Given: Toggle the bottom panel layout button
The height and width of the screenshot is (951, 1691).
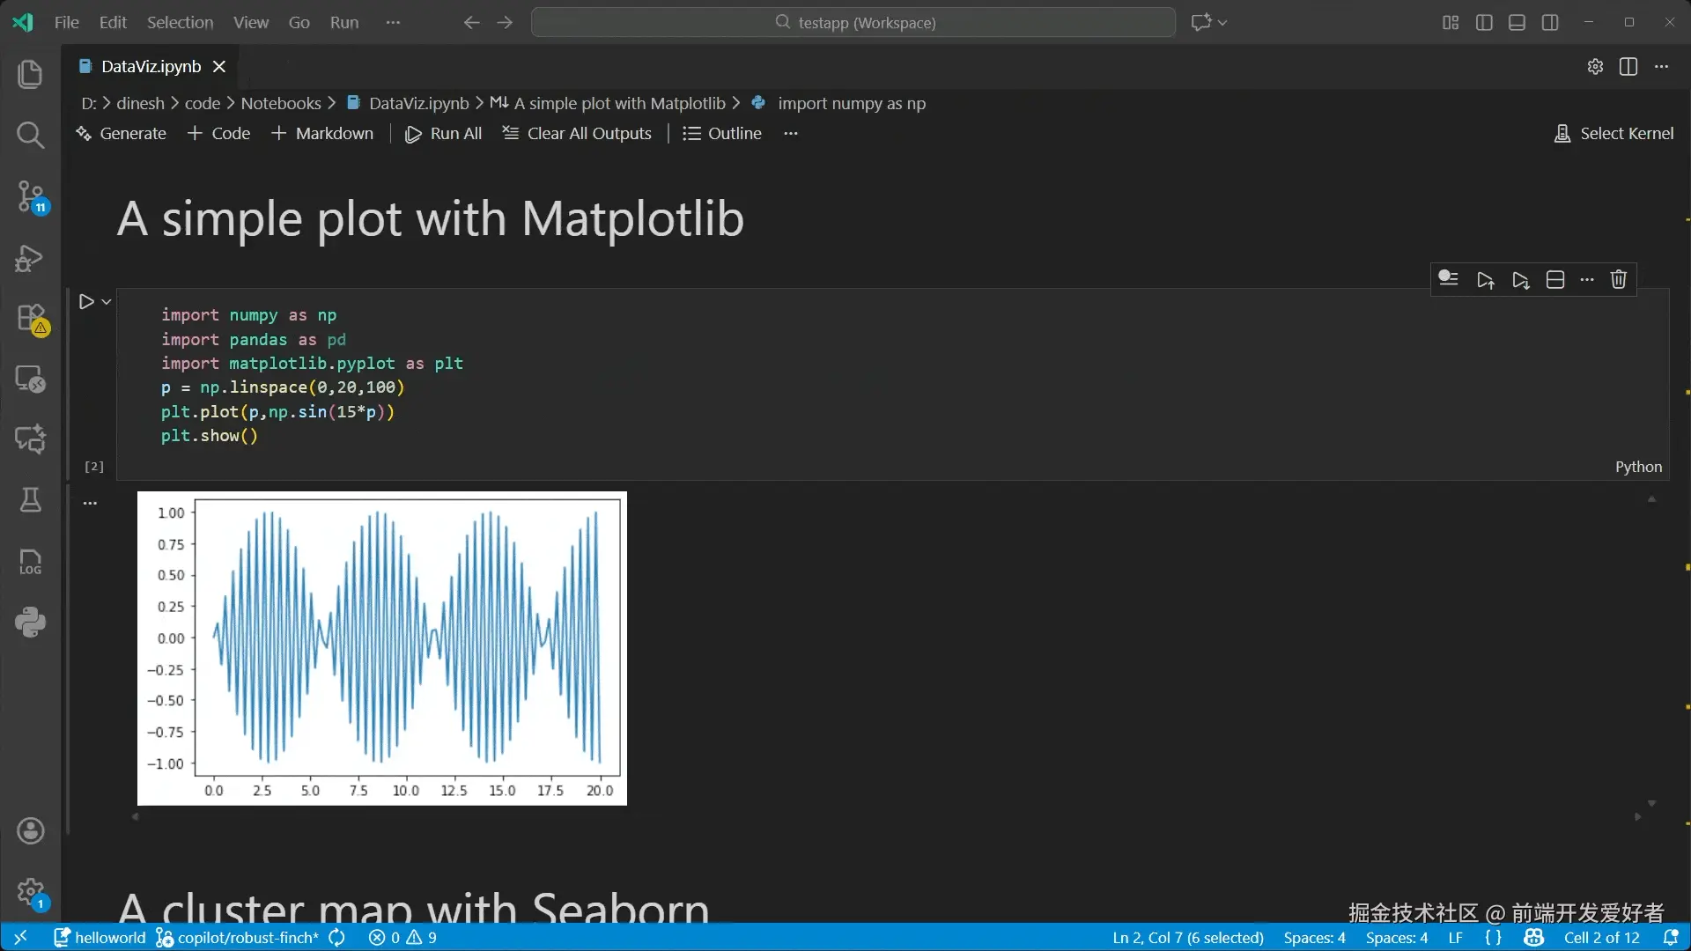Looking at the screenshot, I should pos(1517,23).
